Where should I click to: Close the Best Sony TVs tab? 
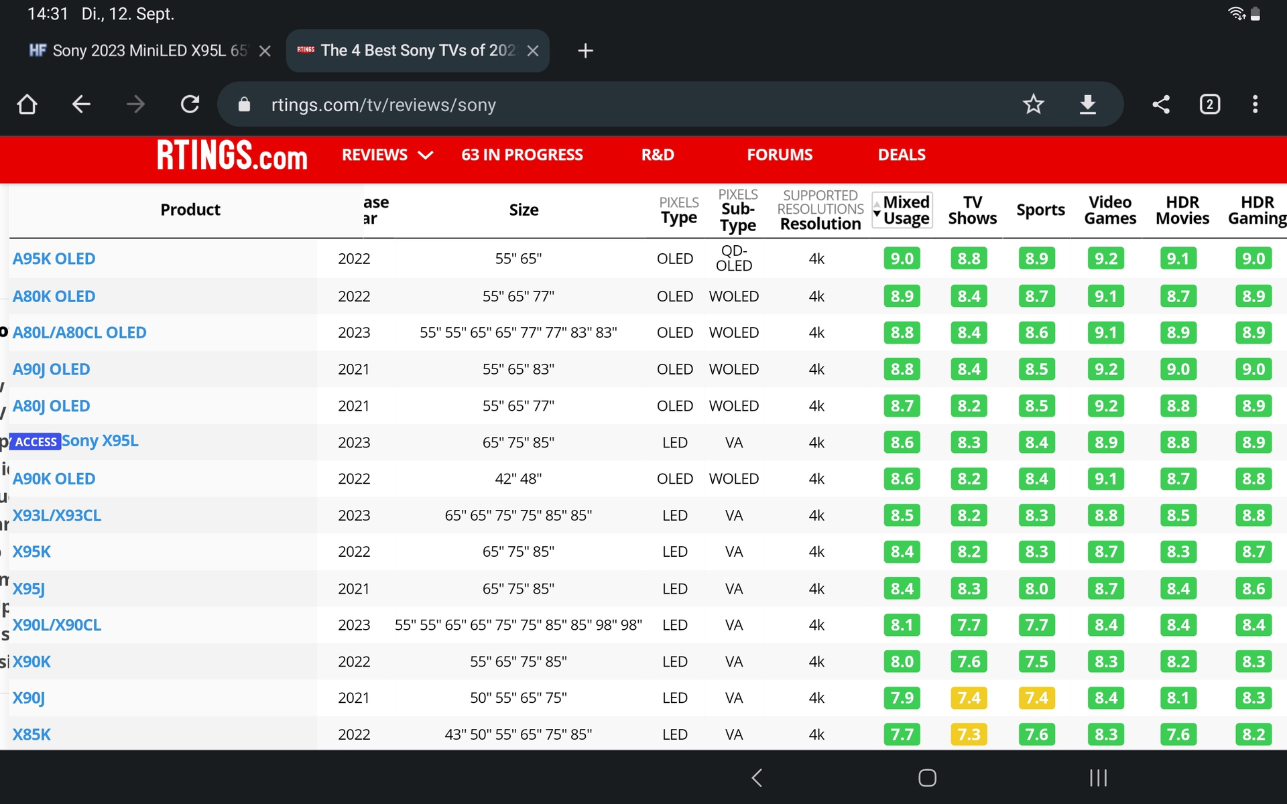(533, 51)
